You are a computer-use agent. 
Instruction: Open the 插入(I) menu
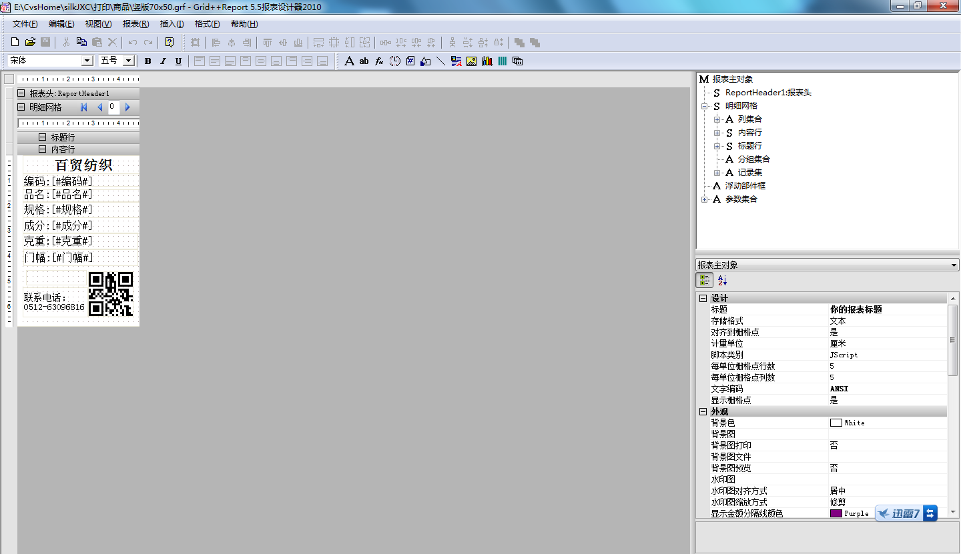point(172,24)
